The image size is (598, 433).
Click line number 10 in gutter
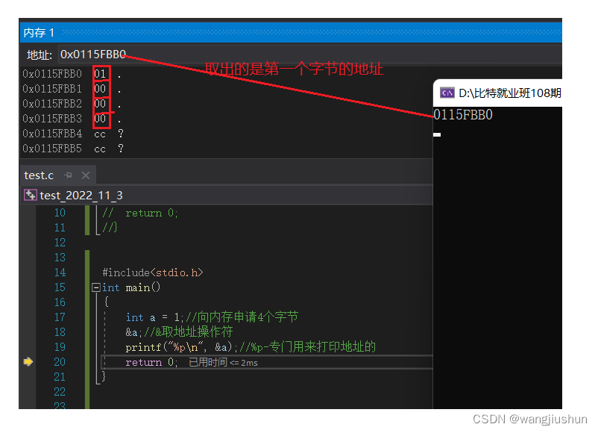pyautogui.click(x=60, y=213)
